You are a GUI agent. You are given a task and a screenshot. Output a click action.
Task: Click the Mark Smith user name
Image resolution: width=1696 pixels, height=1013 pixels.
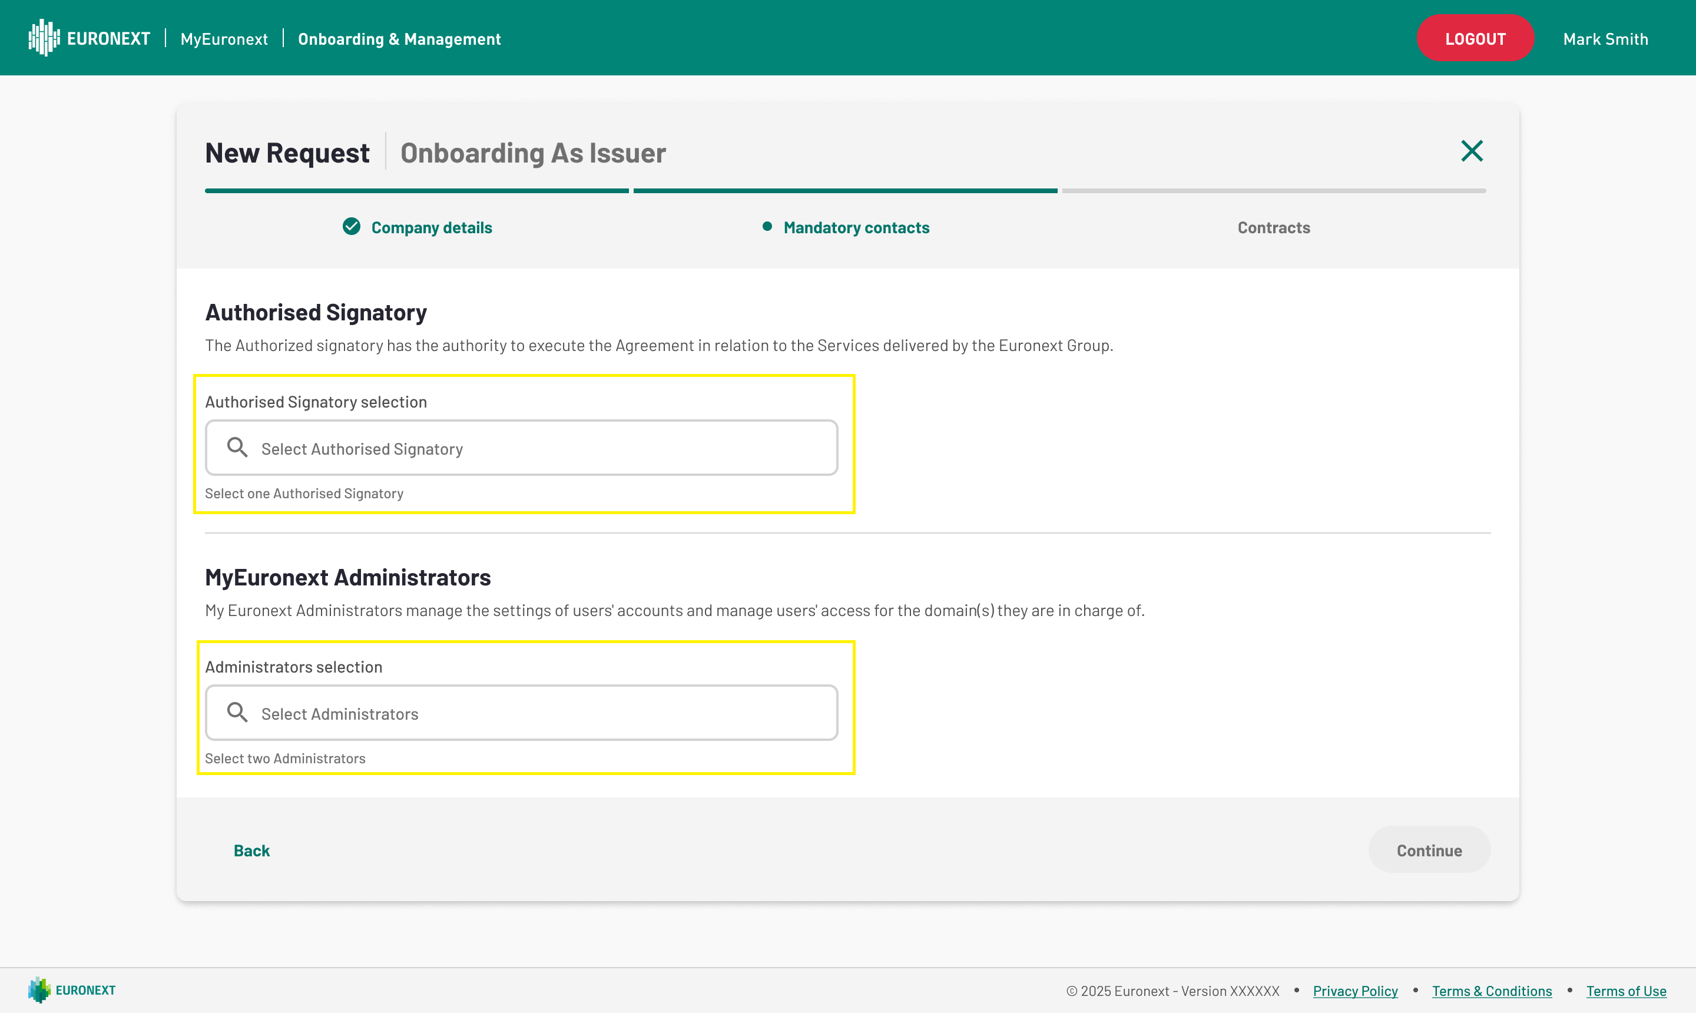coord(1605,39)
